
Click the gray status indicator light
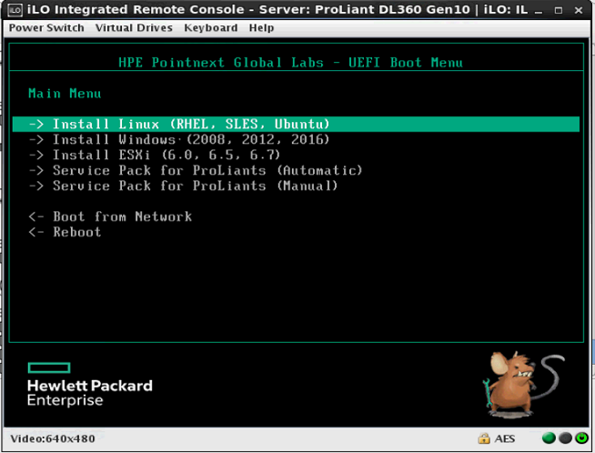(x=565, y=438)
